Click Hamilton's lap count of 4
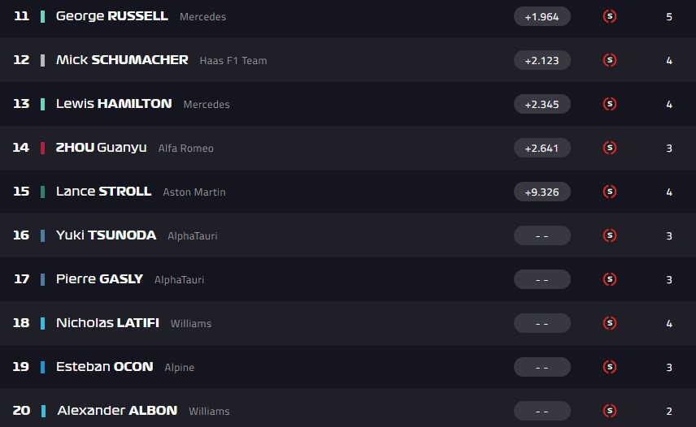This screenshot has height=427, width=696. 669,104
